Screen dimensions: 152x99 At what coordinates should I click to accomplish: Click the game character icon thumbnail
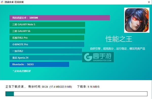coord(137,20)
